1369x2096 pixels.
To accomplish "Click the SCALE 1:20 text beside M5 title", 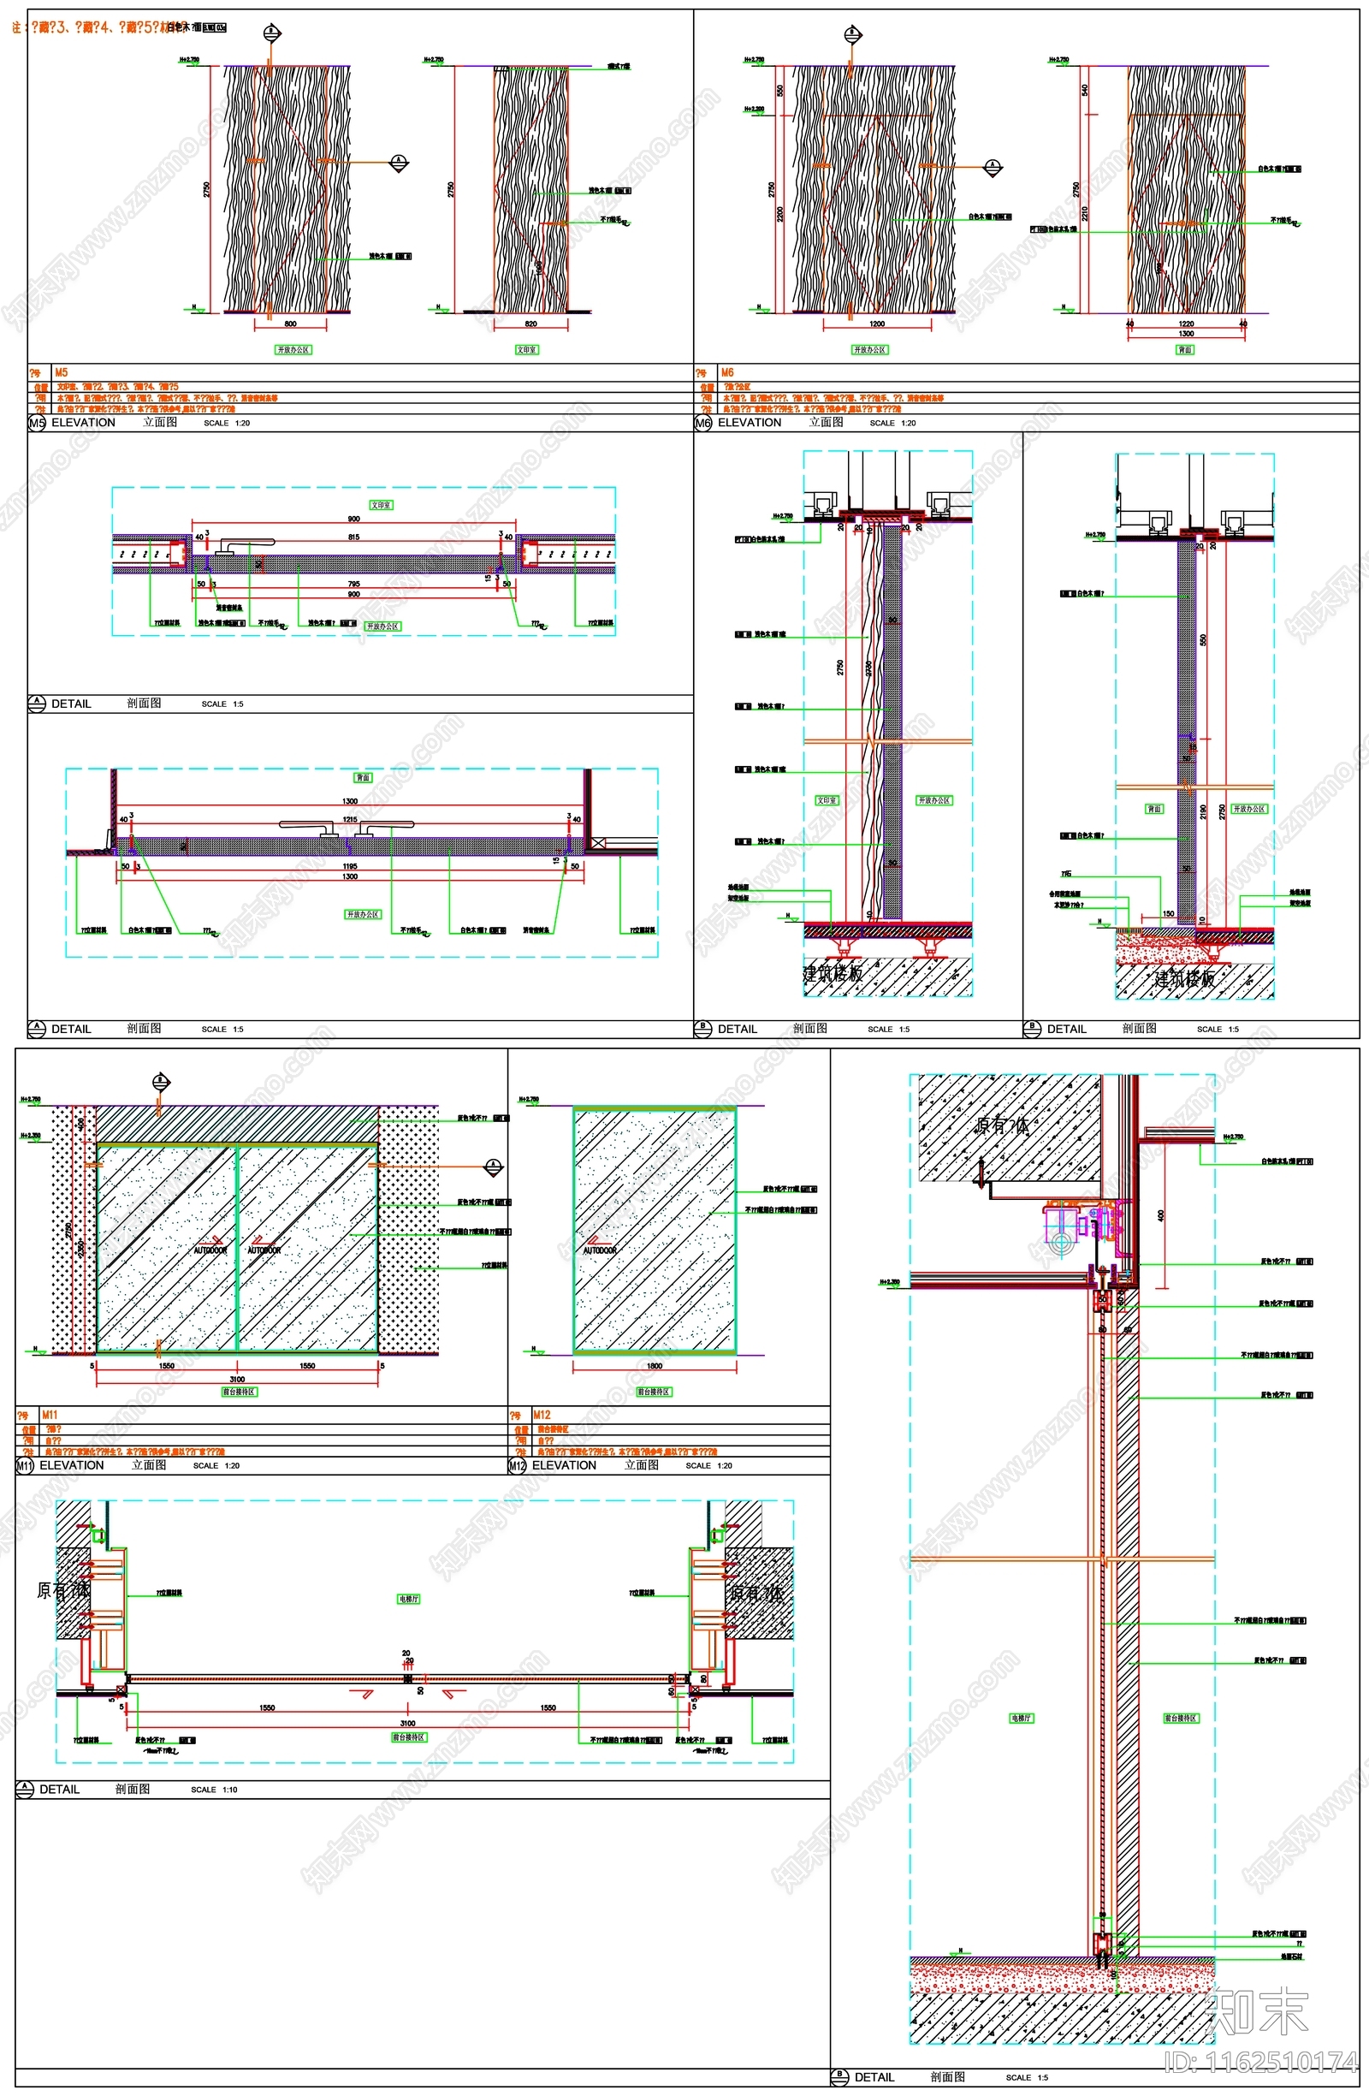I will (227, 424).
